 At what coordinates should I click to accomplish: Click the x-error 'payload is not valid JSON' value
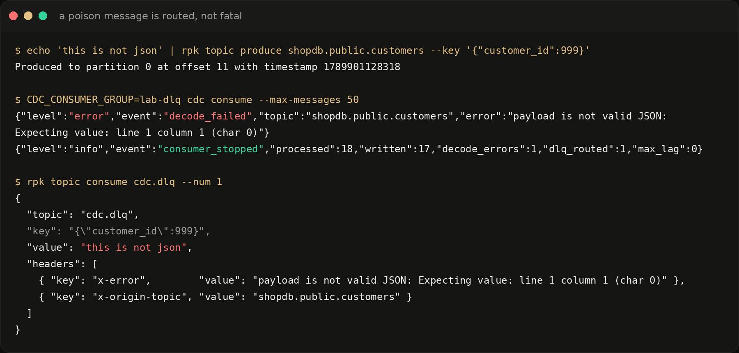pos(459,280)
